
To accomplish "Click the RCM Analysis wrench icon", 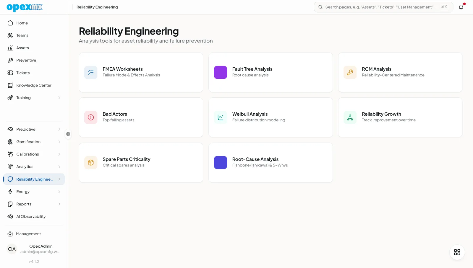I will point(350,72).
